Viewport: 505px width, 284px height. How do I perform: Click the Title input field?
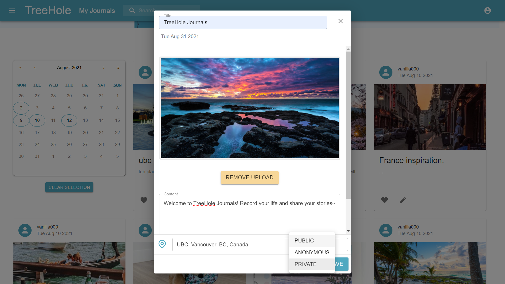[243, 23]
